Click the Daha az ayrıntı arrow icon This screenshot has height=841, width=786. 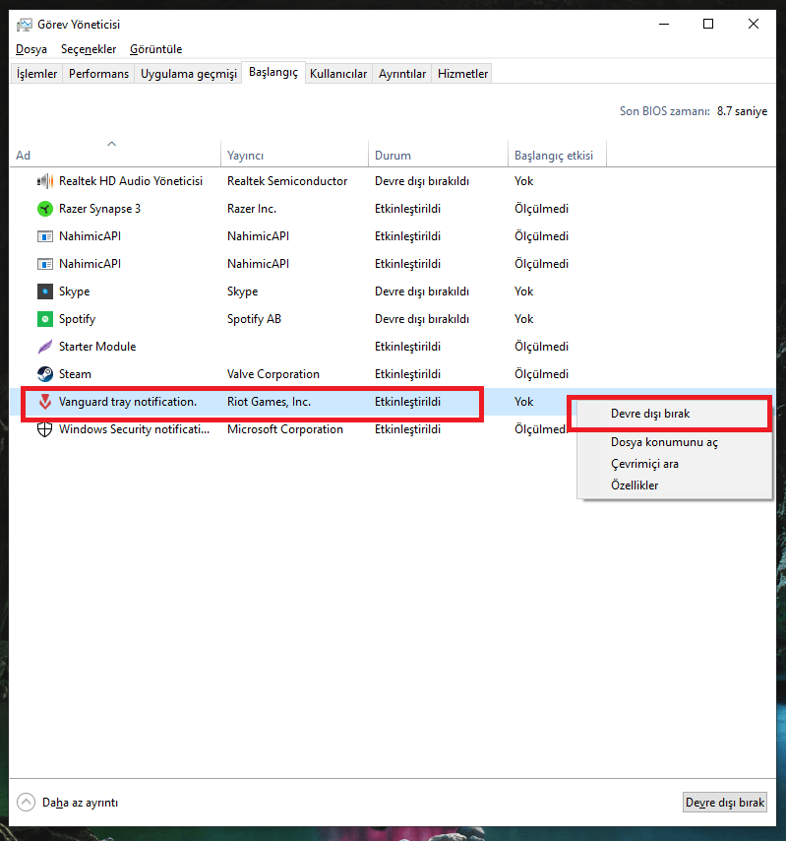[26, 803]
